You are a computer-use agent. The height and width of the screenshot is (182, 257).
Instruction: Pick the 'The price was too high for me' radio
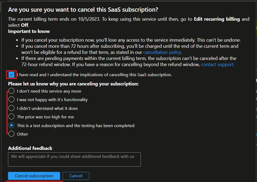(x=11, y=116)
